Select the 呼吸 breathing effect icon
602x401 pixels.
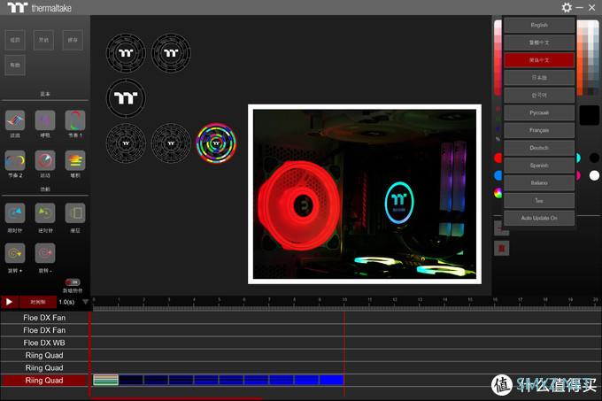(45, 120)
